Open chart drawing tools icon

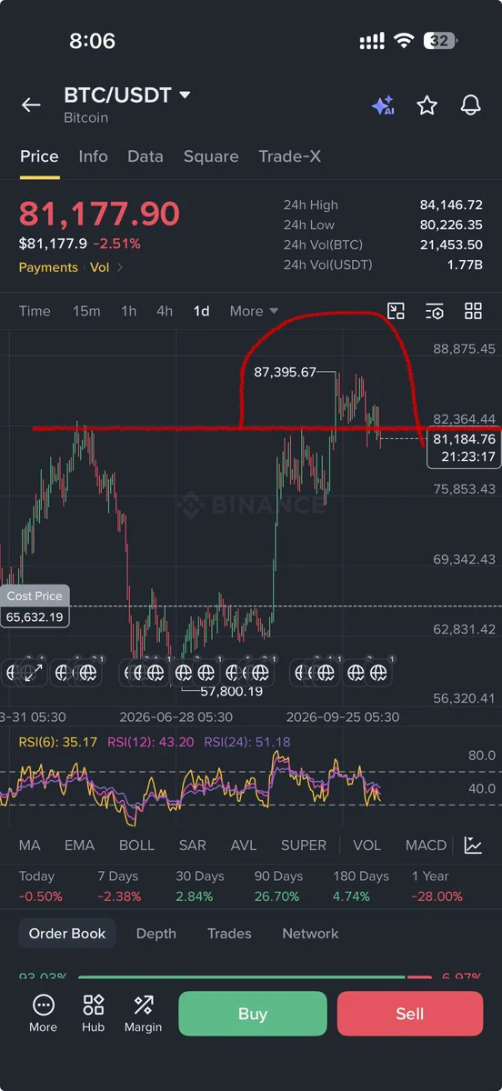(x=396, y=311)
